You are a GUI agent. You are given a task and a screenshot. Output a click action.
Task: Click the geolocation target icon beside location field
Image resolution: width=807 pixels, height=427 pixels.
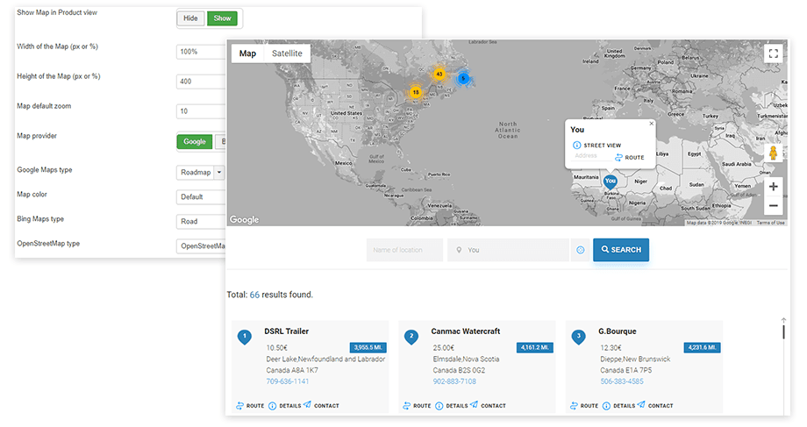coord(581,250)
